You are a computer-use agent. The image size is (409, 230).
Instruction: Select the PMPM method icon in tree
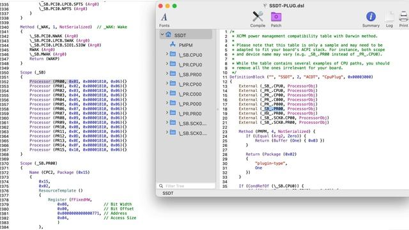tap(173, 45)
